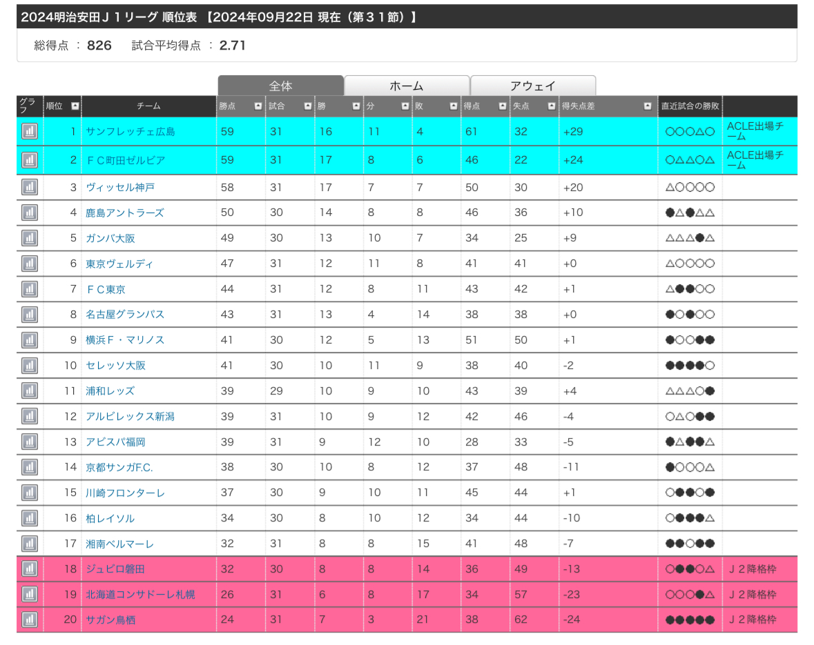Click graph icon beside ガンバ大阪
814x645 pixels.
(29, 238)
